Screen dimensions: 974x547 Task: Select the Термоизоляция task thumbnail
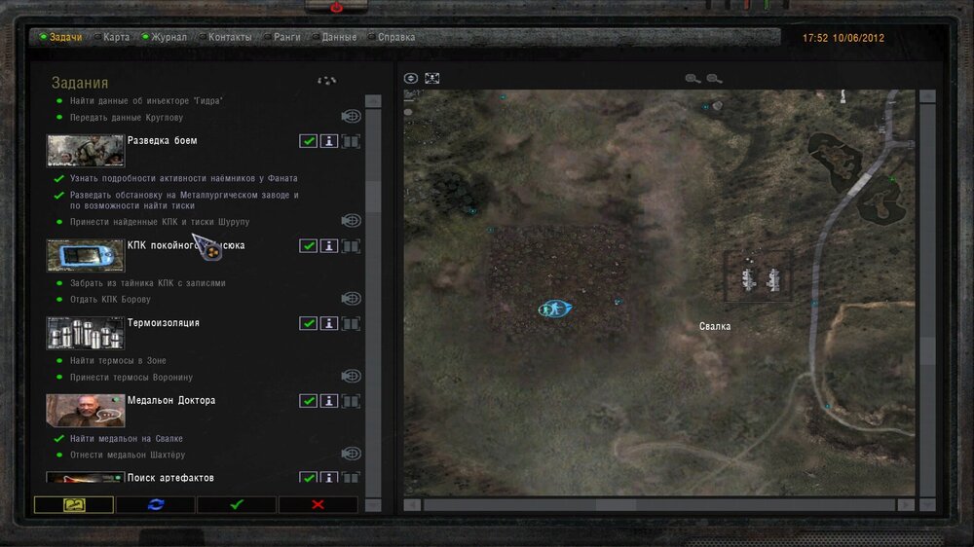click(85, 333)
